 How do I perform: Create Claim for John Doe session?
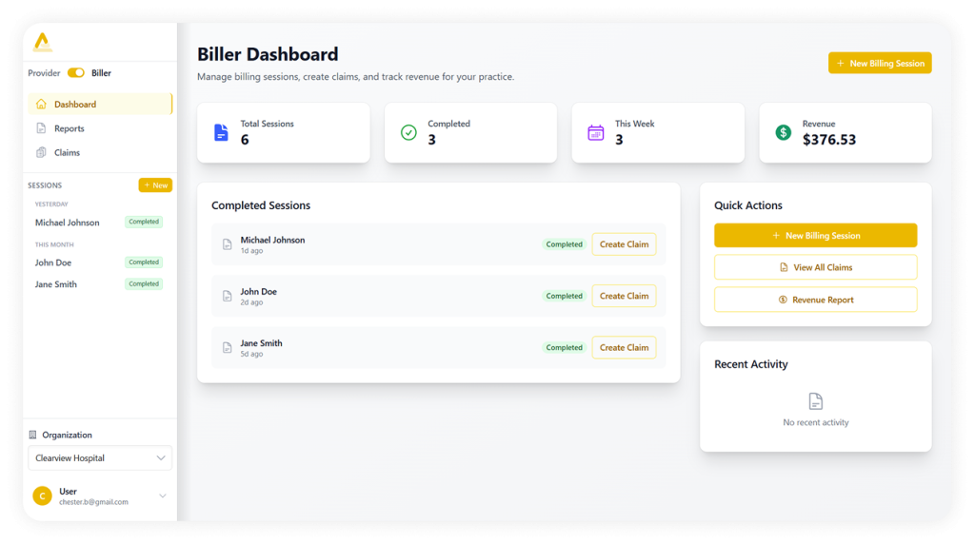coord(624,296)
